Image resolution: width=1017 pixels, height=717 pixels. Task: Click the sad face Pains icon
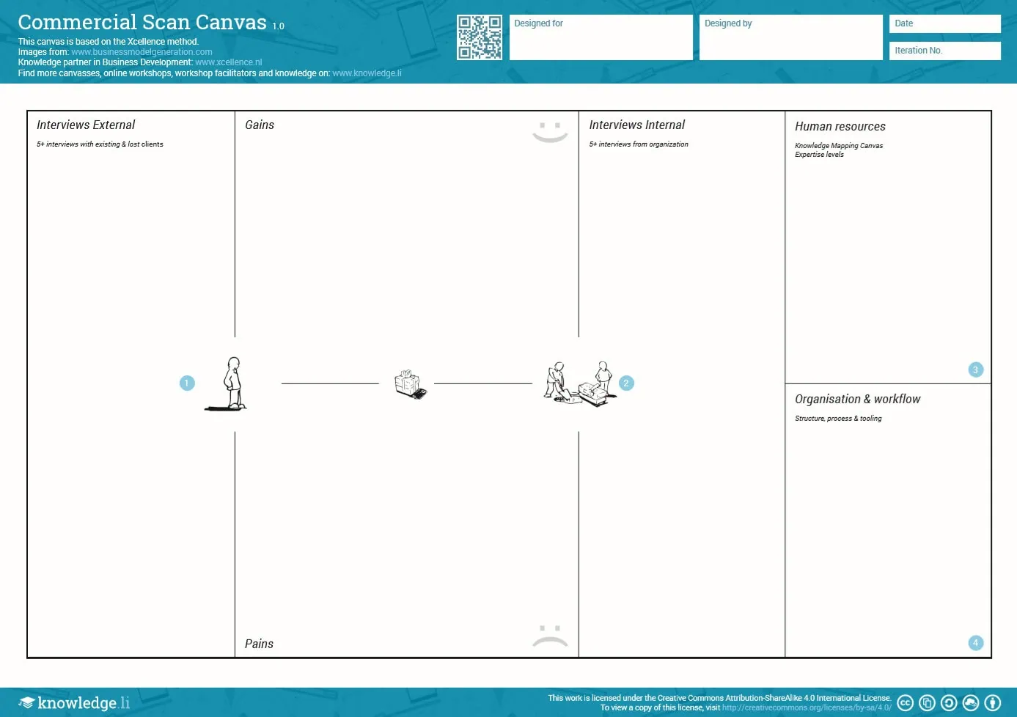550,636
